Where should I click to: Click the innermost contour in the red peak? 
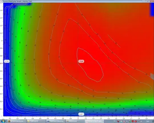90,65
